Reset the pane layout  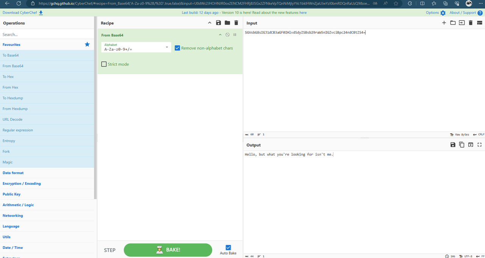479,23
